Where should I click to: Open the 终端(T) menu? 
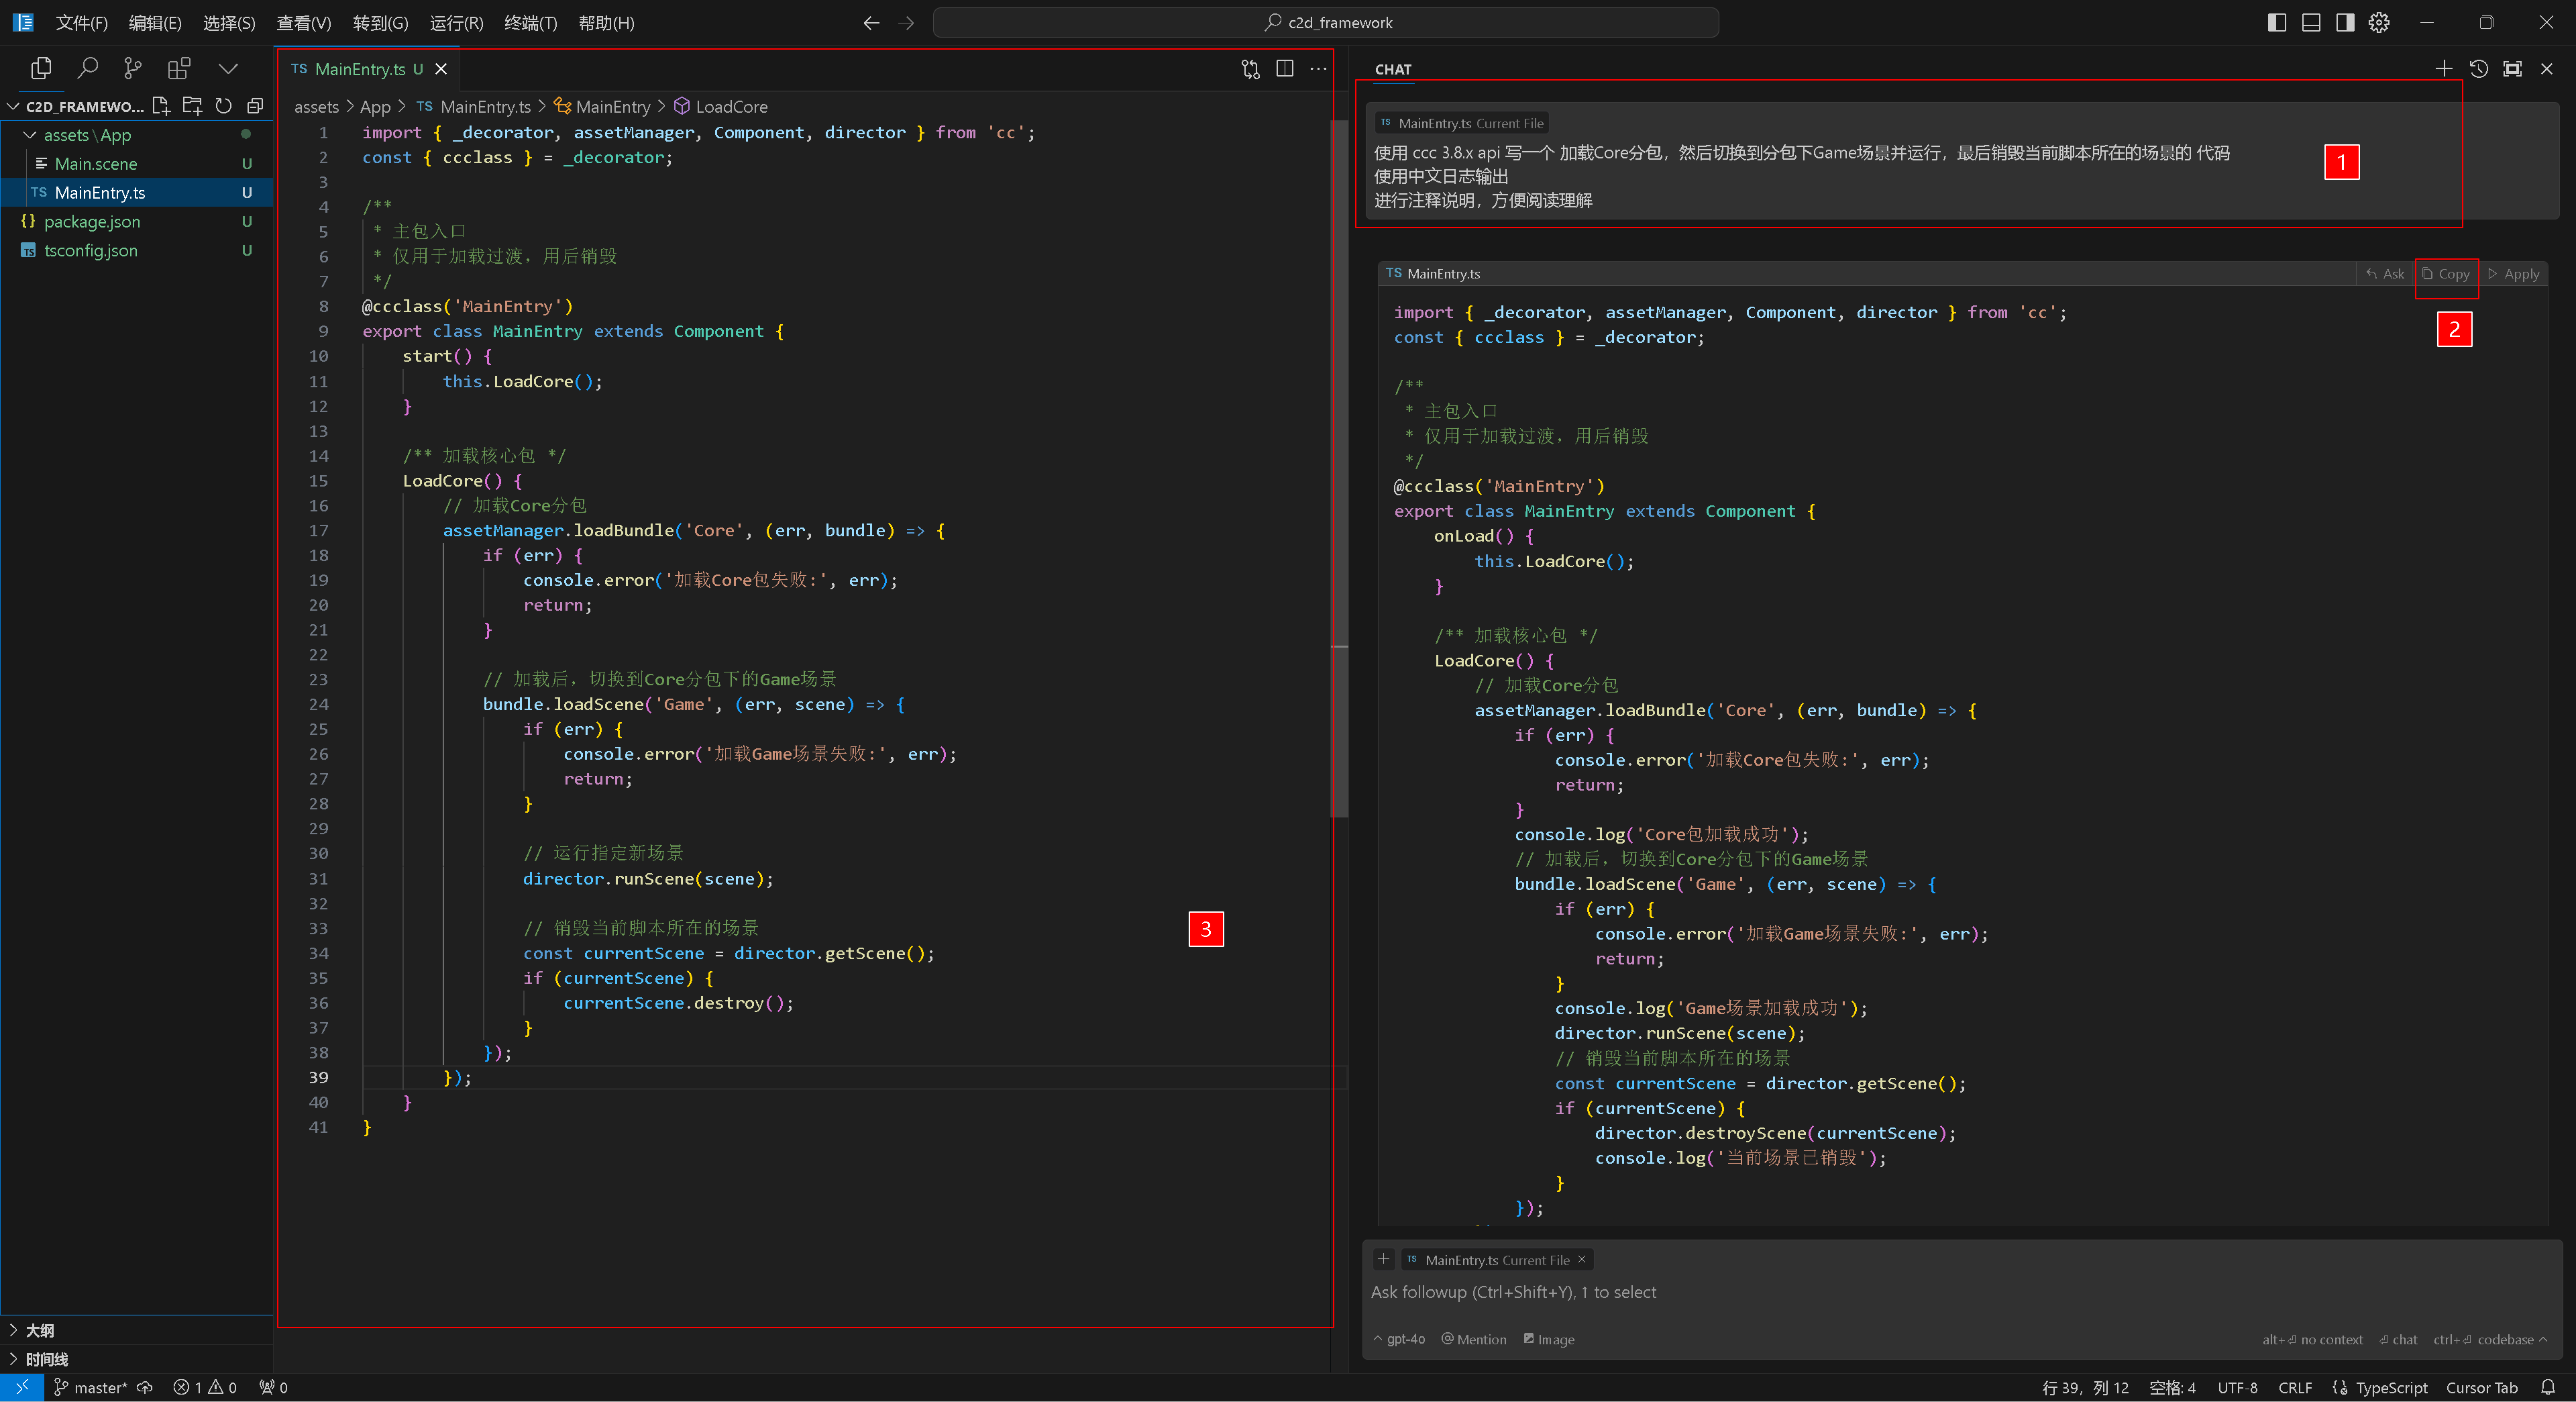coord(530,22)
